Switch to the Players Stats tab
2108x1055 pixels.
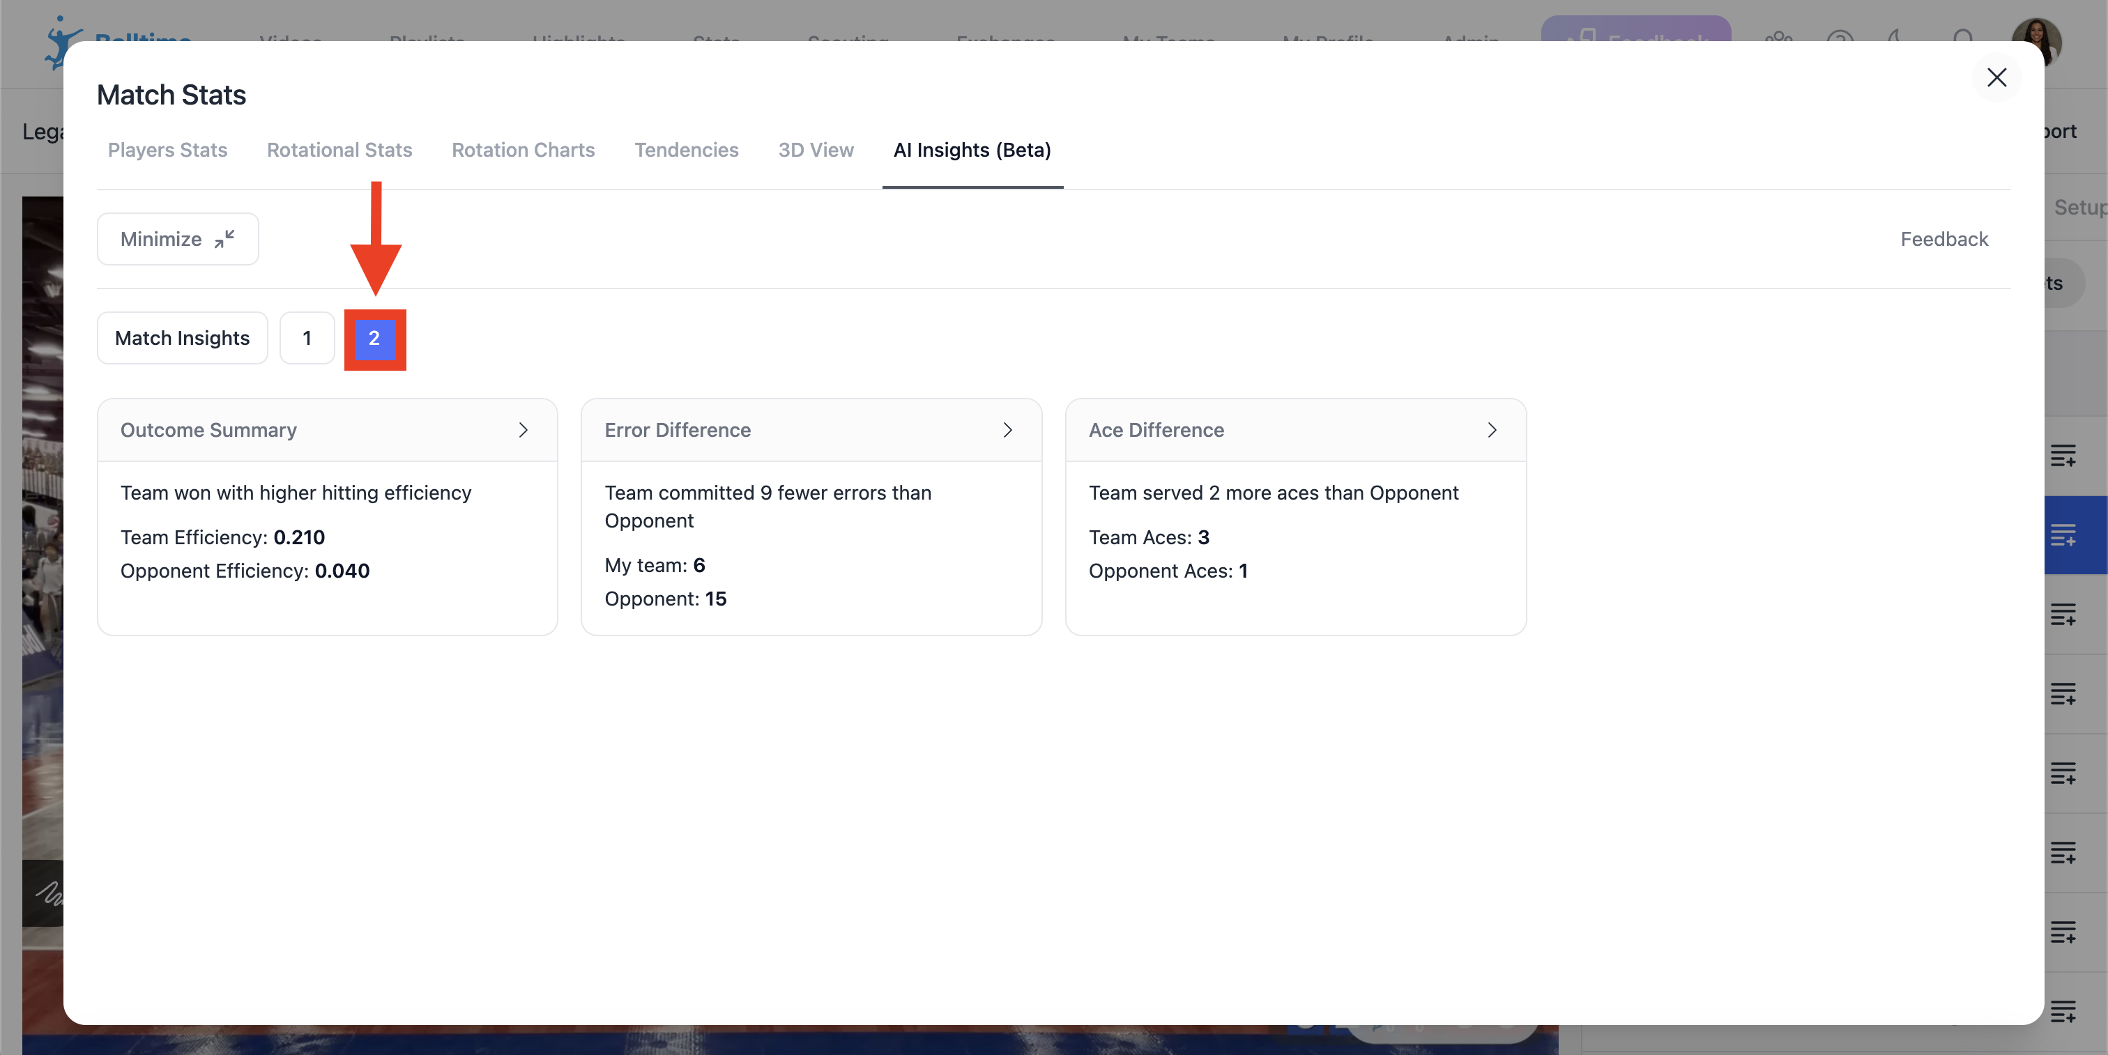pos(167,150)
